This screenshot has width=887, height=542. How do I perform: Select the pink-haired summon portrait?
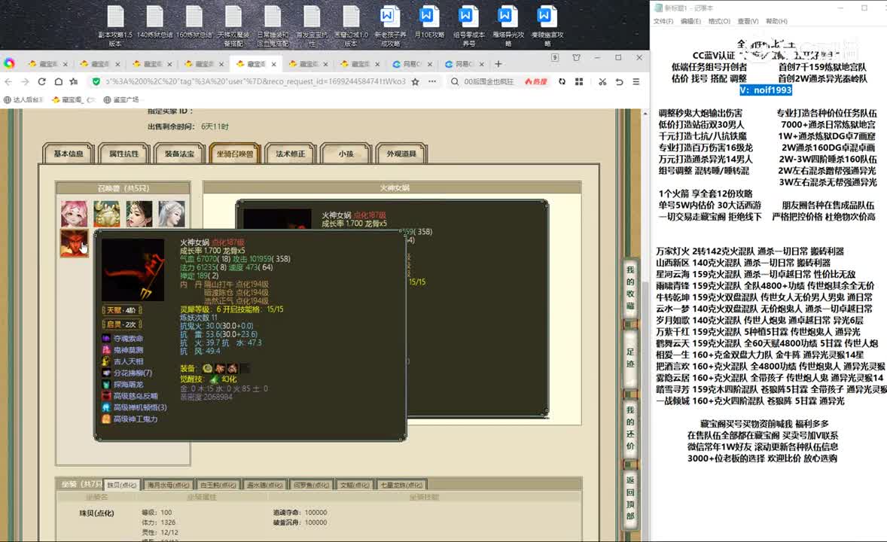(74, 214)
